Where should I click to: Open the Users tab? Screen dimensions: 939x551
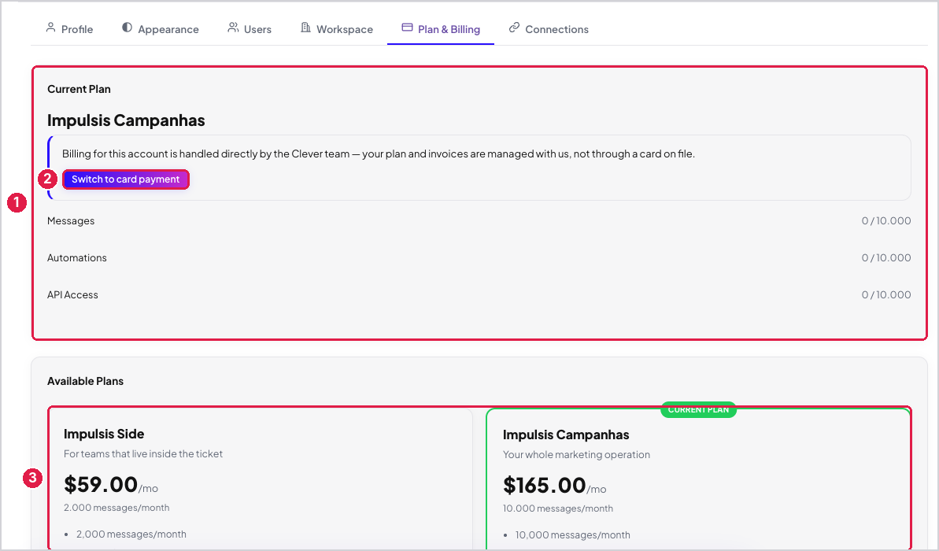point(250,29)
